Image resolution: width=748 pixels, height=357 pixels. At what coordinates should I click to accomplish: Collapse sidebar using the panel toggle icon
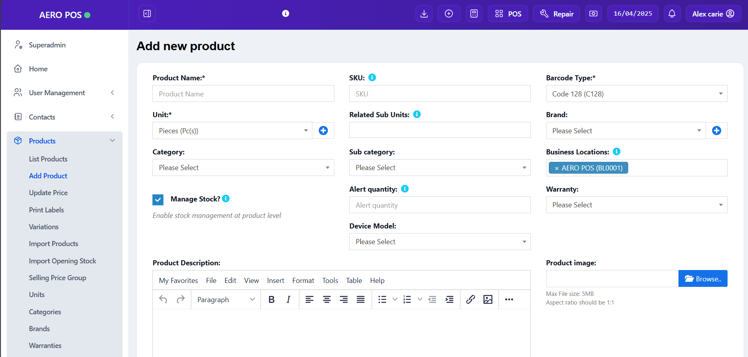point(147,14)
